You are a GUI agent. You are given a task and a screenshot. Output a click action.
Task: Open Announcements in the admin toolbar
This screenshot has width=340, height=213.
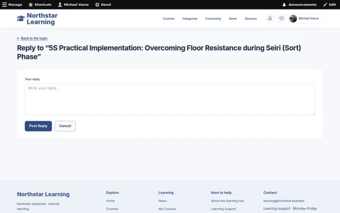pos(300,4)
